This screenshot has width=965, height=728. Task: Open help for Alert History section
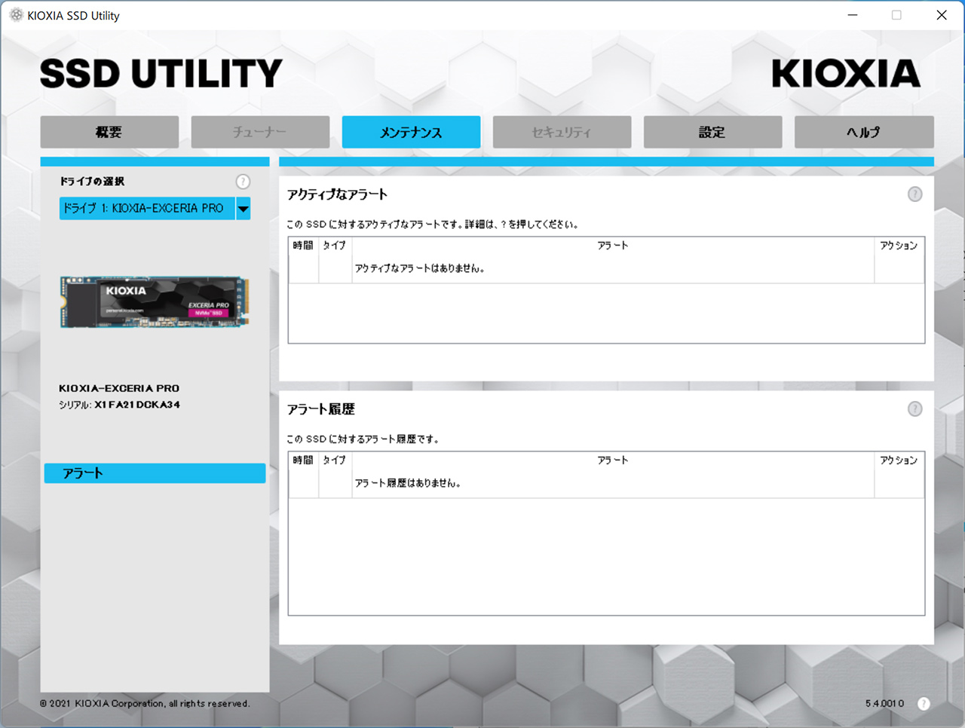[914, 409]
